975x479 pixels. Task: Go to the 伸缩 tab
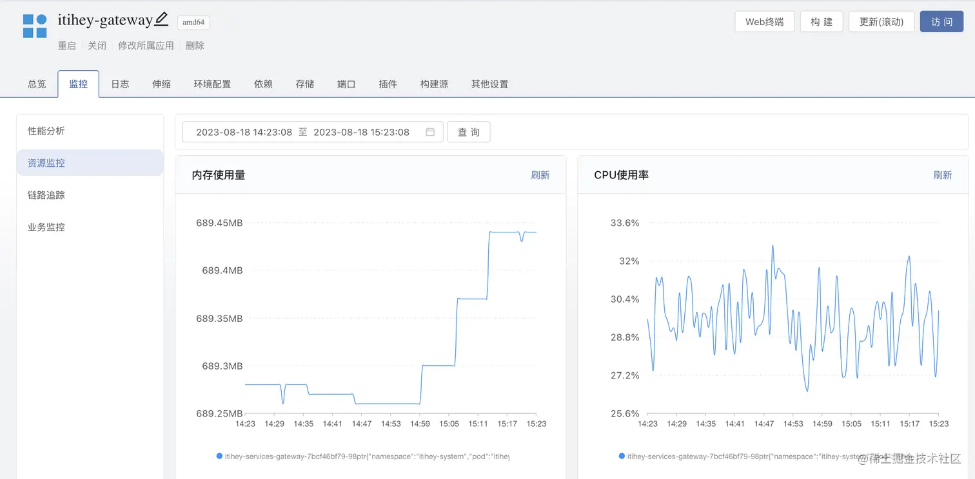(x=161, y=84)
